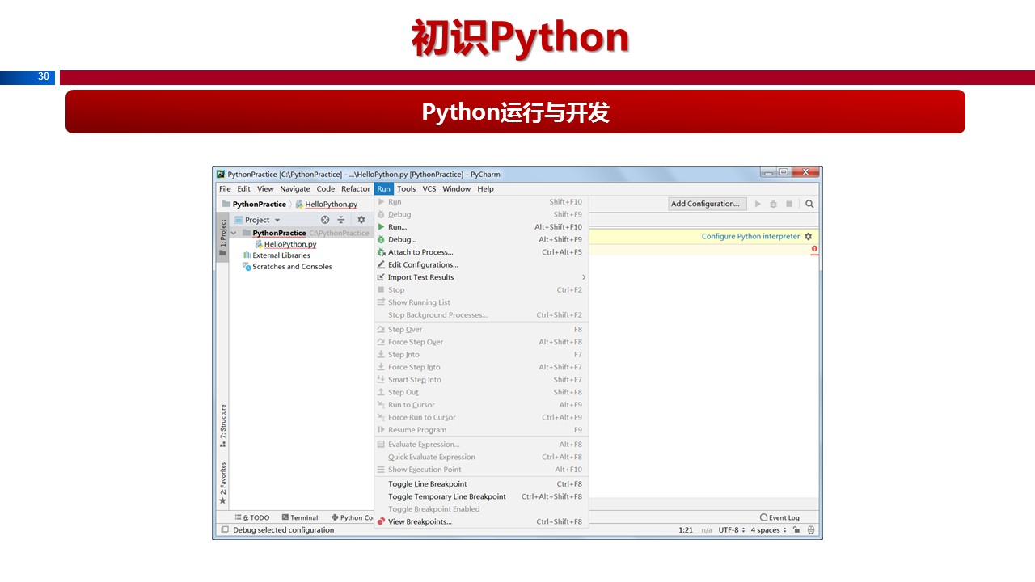This screenshot has height=582, width=1035.
Task: Open the 4 spaces indent selector
Action: point(769,530)
